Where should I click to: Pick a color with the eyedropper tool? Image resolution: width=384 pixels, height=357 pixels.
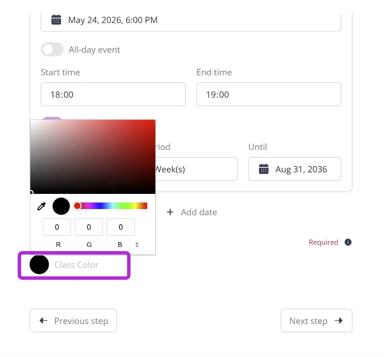click(x=41, y=206)
